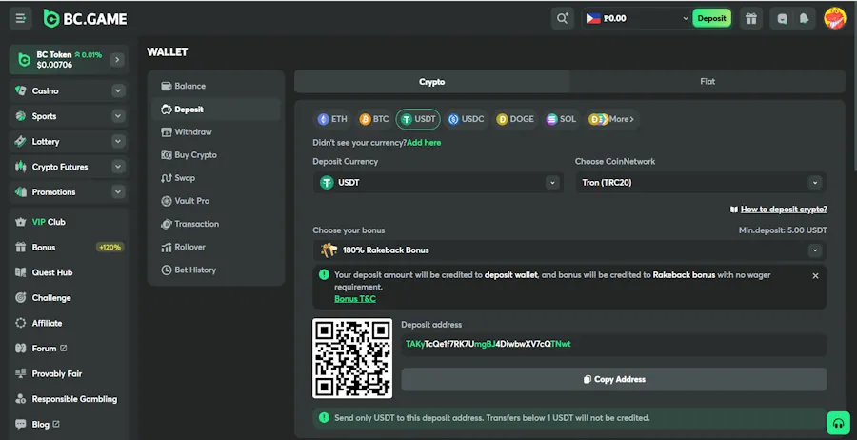Click the deposit QR code image
Viewport: 857px width, 440px height.
[x=352, y=358]
